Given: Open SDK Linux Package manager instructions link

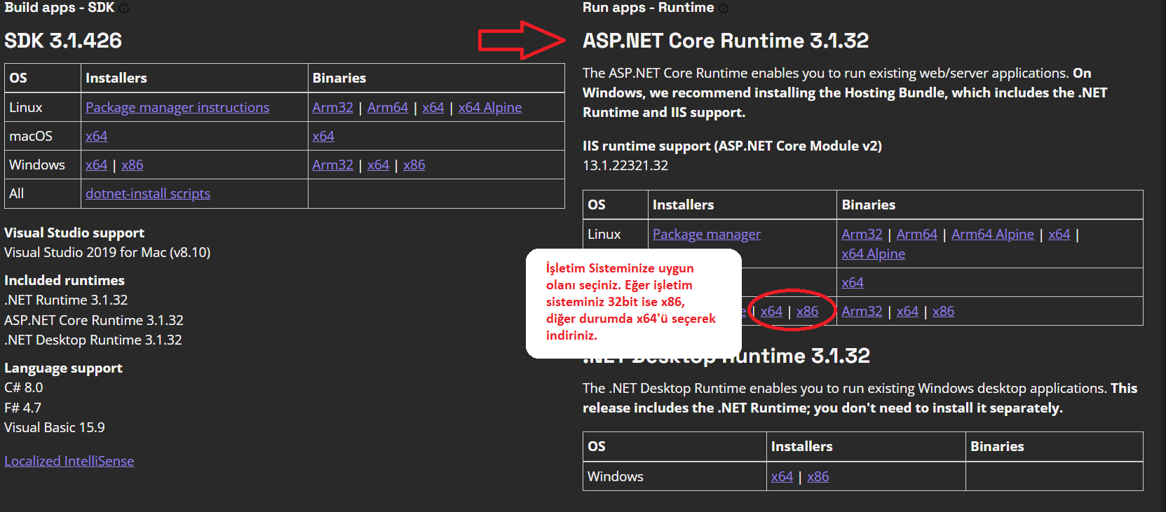Looking at the screenshot, I should pyautogui.click(x=177, y=107).
